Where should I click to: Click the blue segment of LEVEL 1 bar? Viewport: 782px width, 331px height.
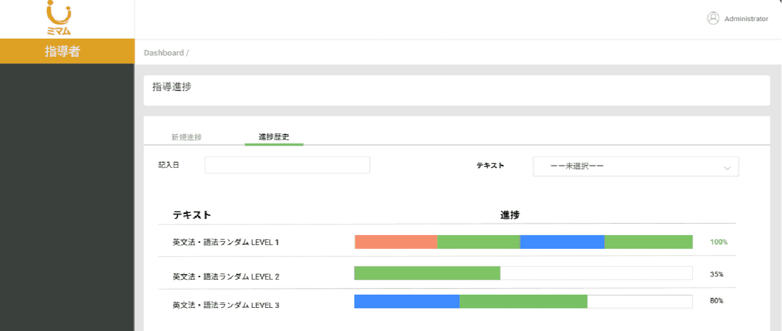coord(562,242)
